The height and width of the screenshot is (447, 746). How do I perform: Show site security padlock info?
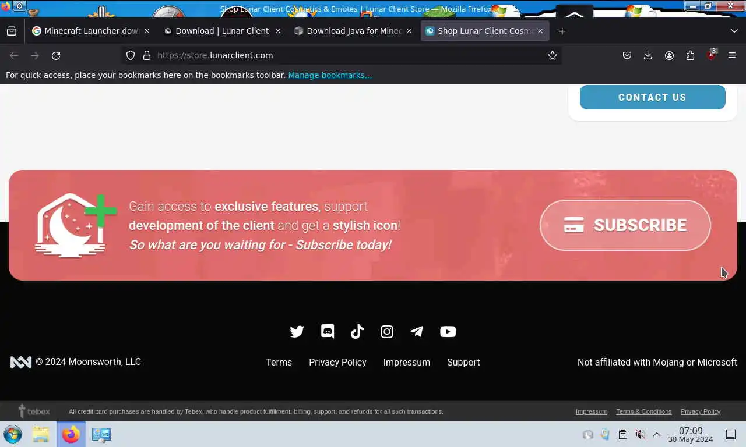147,55
